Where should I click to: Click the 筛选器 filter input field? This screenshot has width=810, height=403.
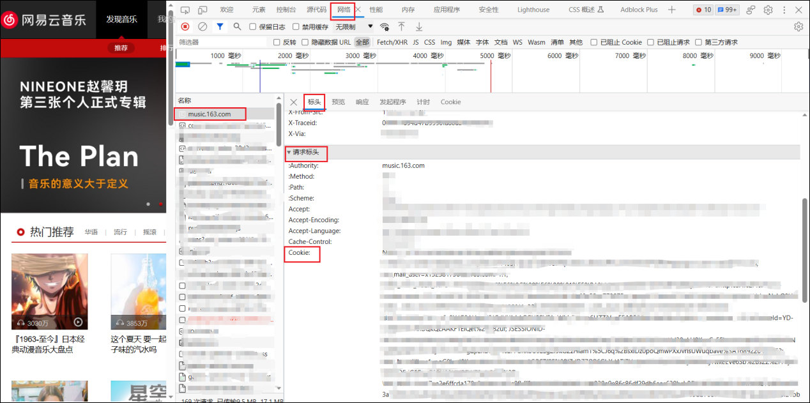pyautogui.click(x=220, y=43)
